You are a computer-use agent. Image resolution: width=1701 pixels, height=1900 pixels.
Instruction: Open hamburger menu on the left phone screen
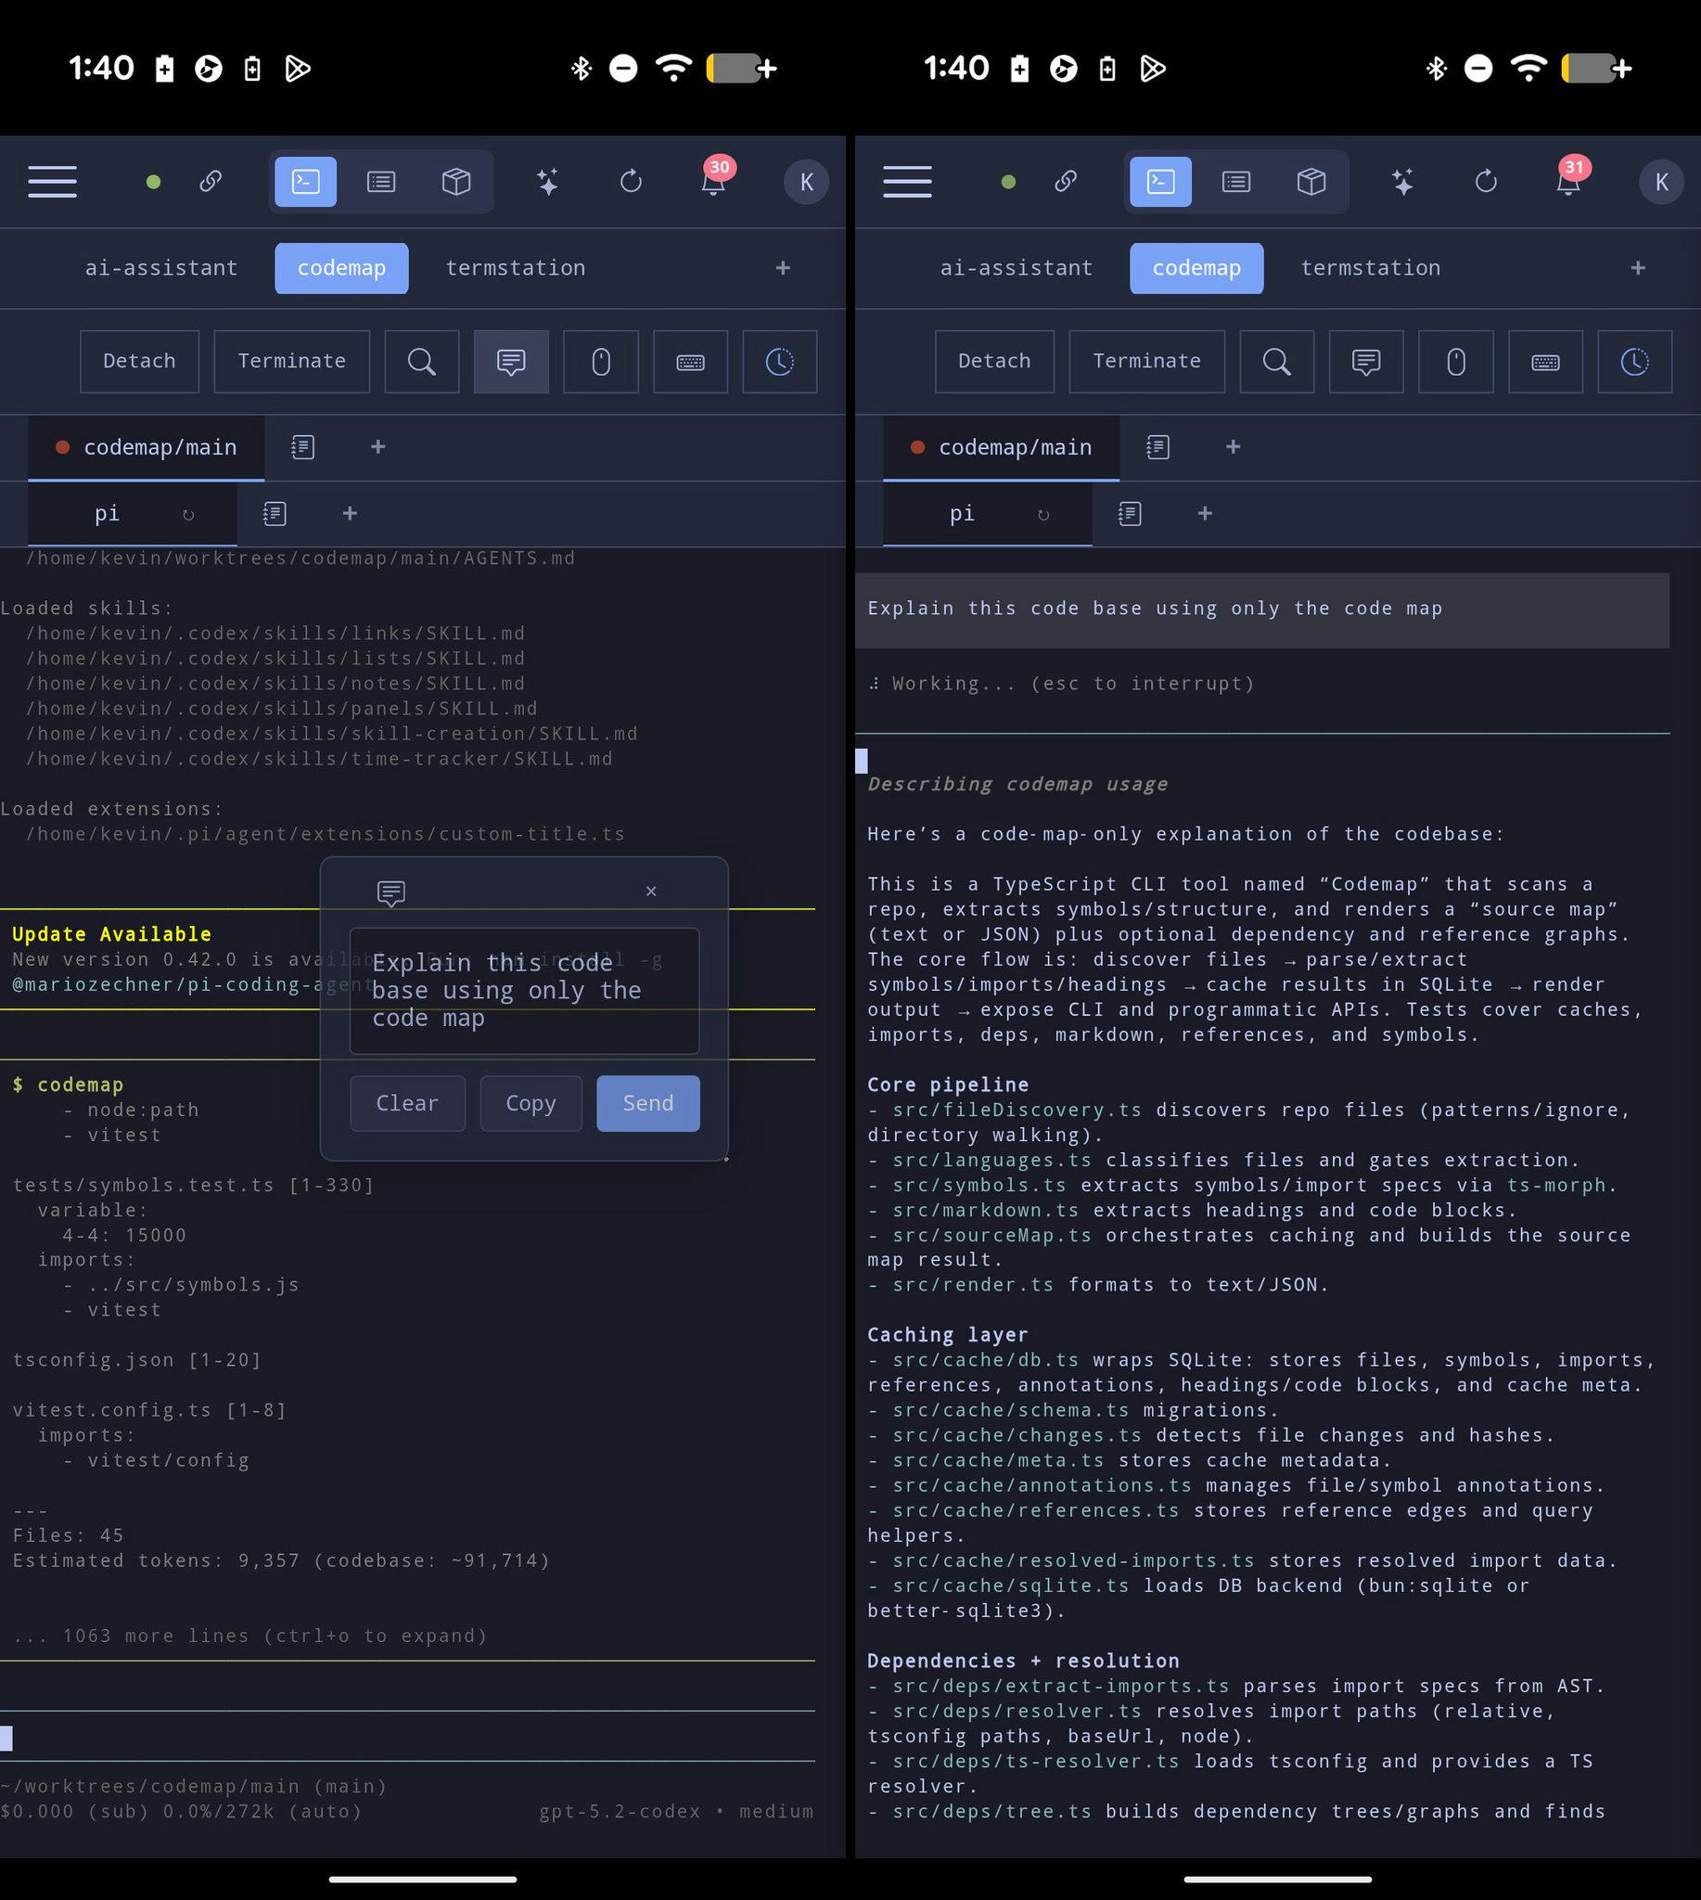click(x=52, y=182)
